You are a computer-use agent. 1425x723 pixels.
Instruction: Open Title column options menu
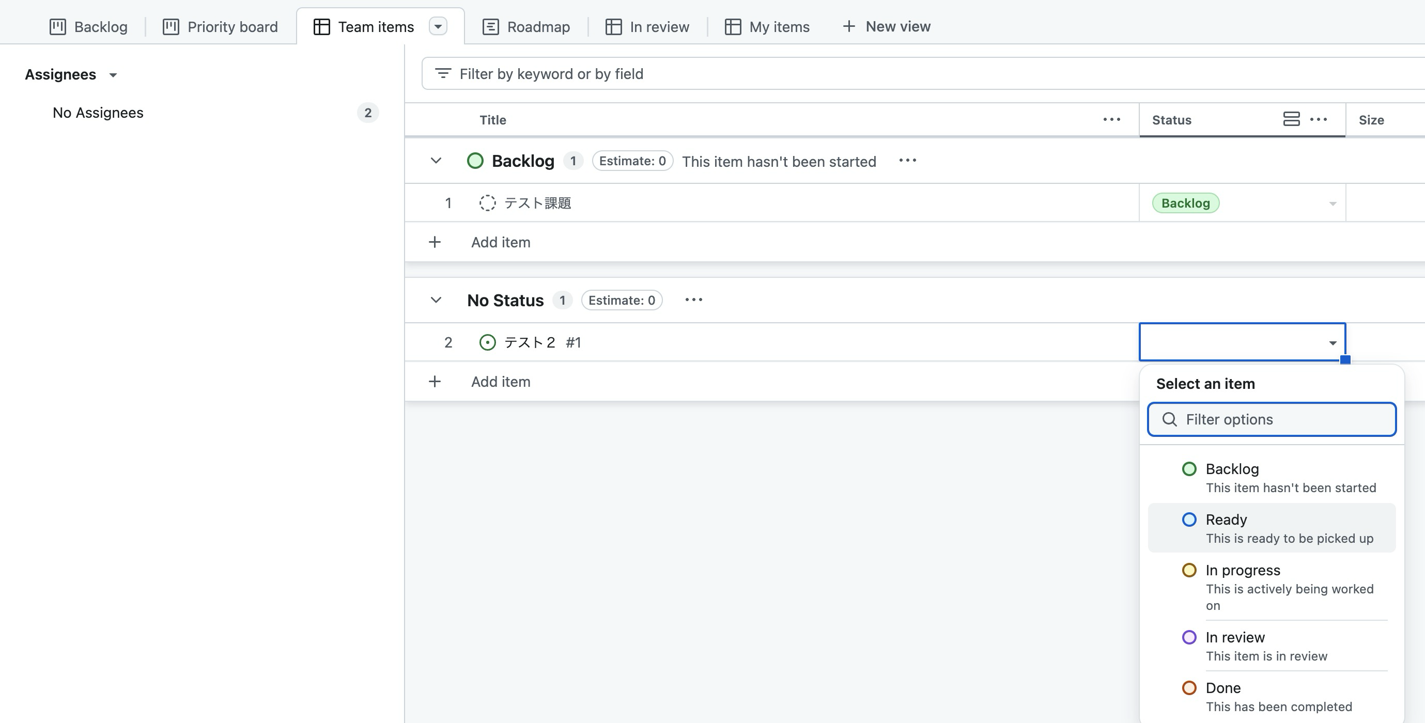pyautogui.click(x=1111, y=119)
